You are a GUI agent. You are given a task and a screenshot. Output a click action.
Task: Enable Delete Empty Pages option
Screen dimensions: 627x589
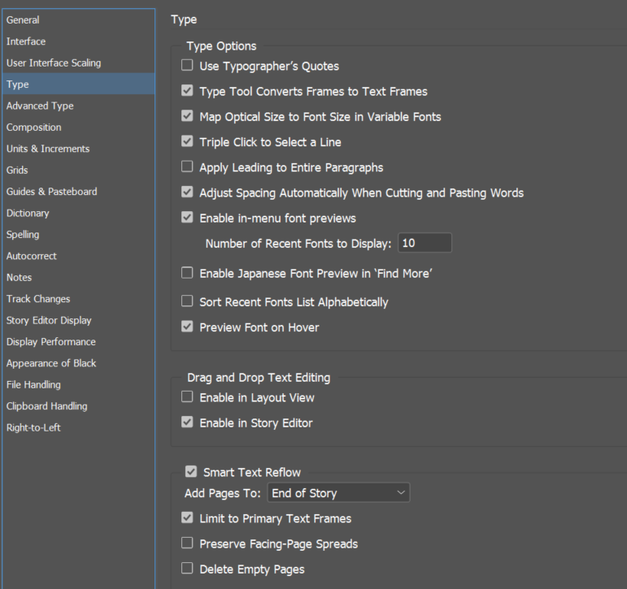(188, 569)
